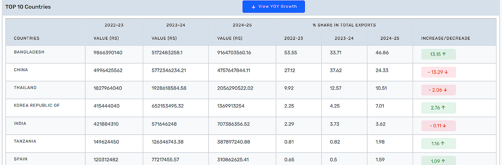Viewport: 502px width, 165px height.
Task: Select the BANGLADESH country cell
Action: 29,52
